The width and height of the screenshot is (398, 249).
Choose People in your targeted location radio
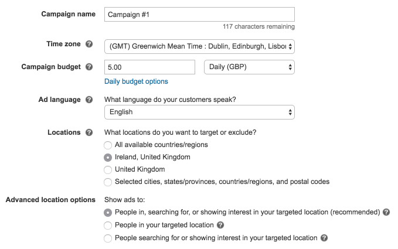click(x=107, y=225)
